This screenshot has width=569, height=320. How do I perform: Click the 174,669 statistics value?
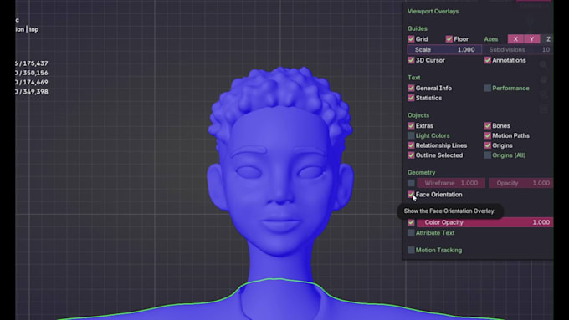pos(35,82)
